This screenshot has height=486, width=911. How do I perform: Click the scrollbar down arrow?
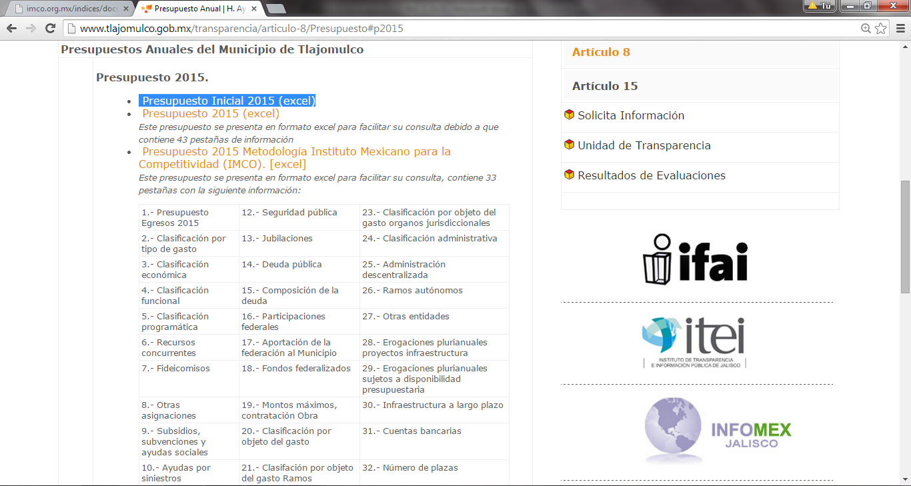[905, 480]
